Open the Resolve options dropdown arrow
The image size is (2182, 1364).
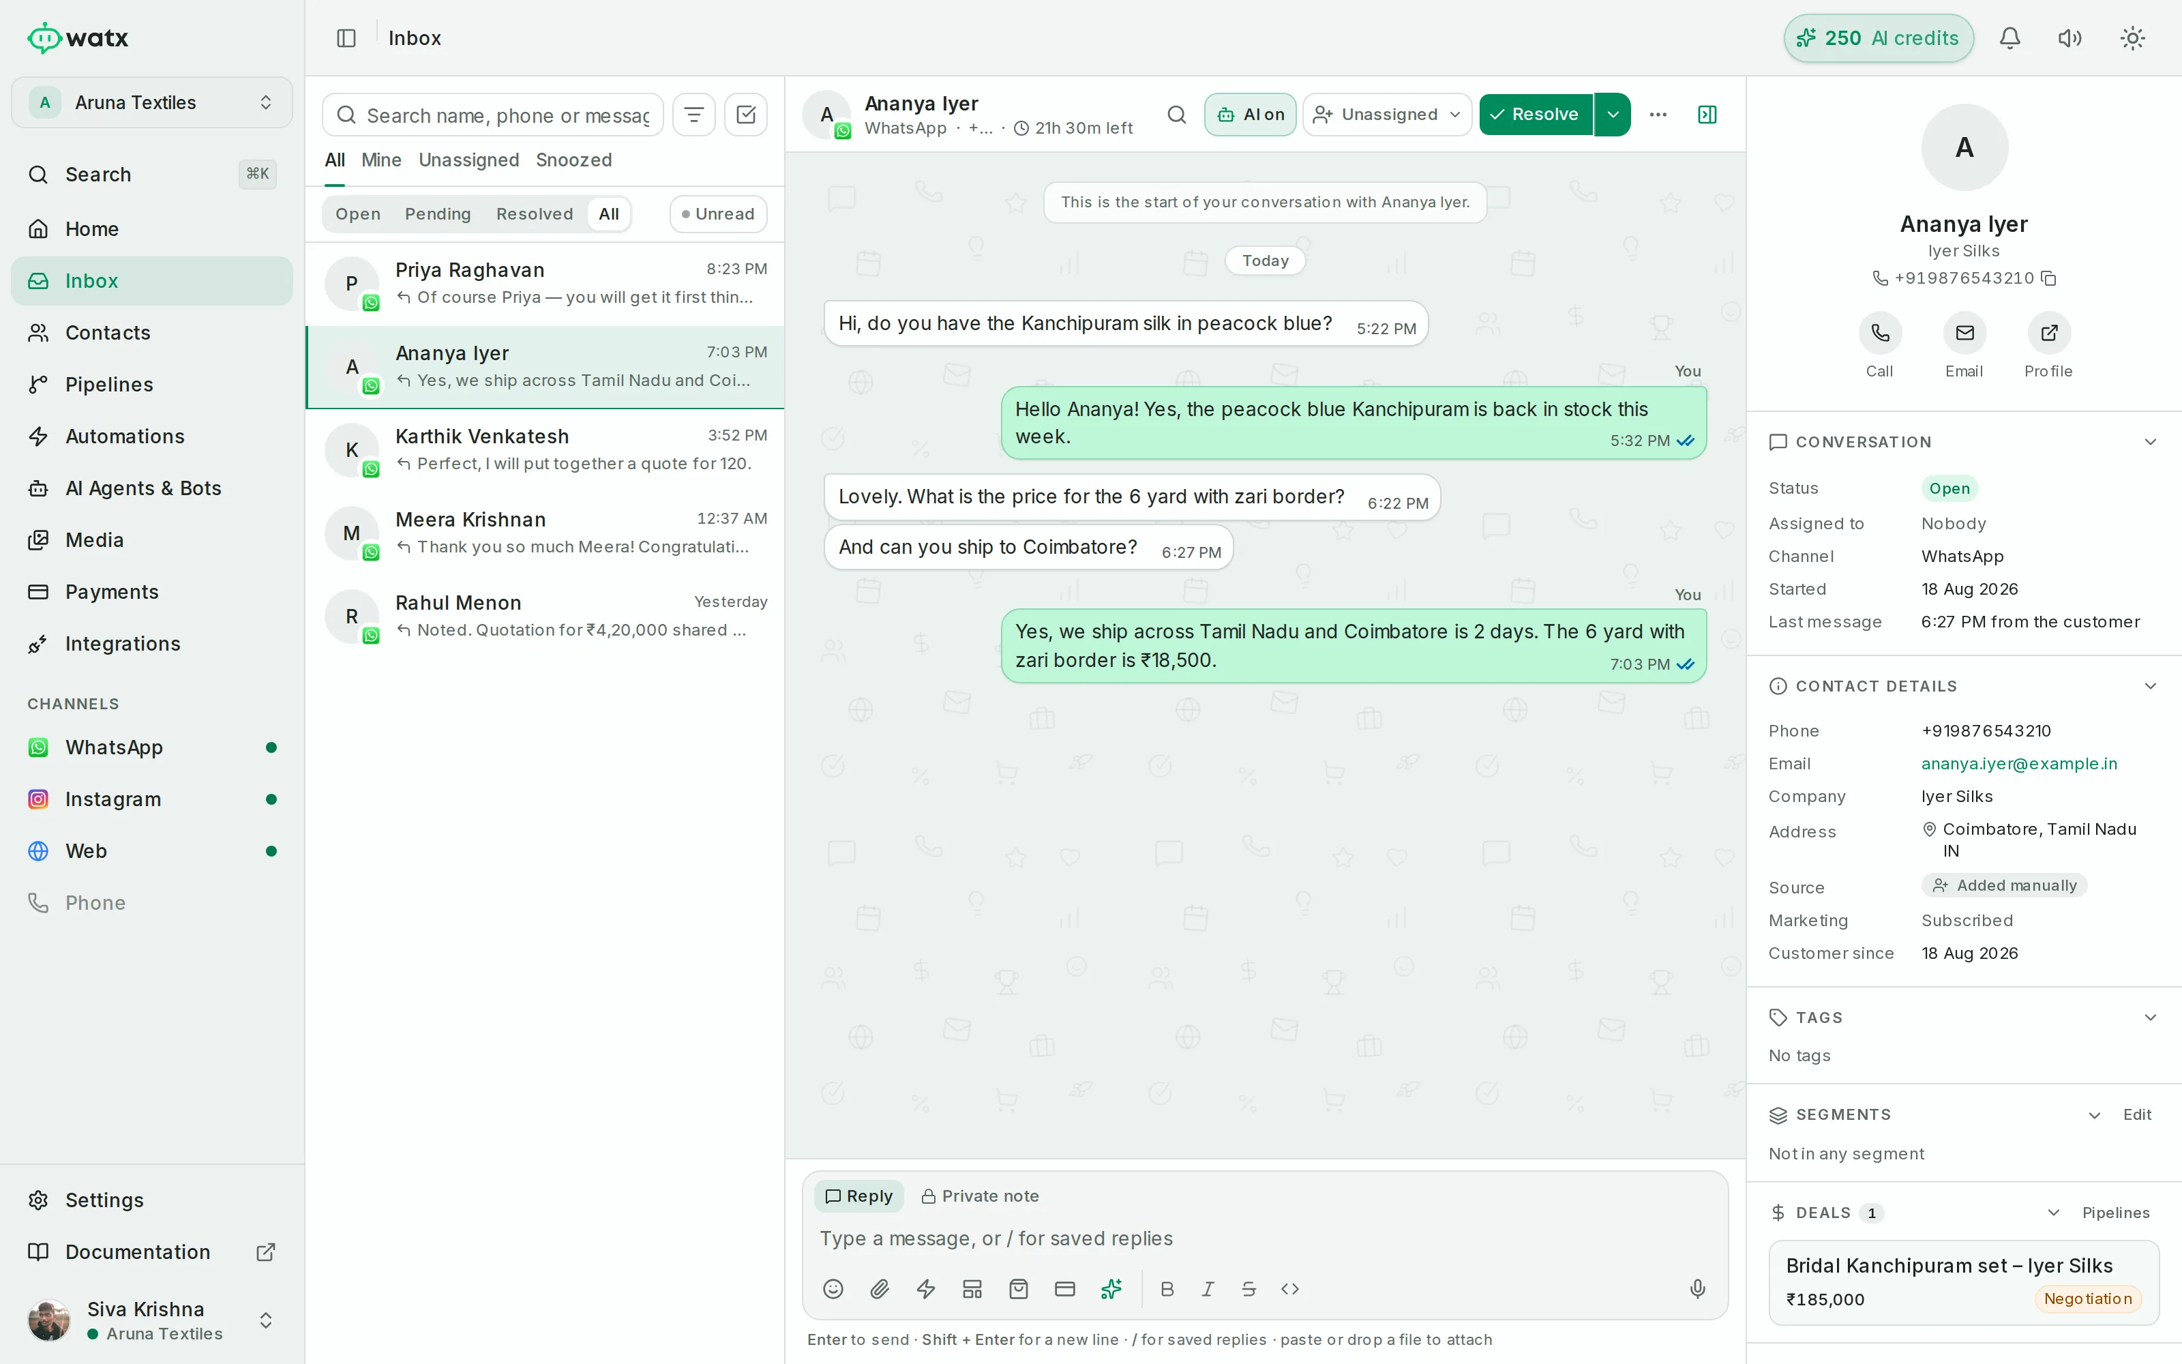click(x=1613, y=115)
